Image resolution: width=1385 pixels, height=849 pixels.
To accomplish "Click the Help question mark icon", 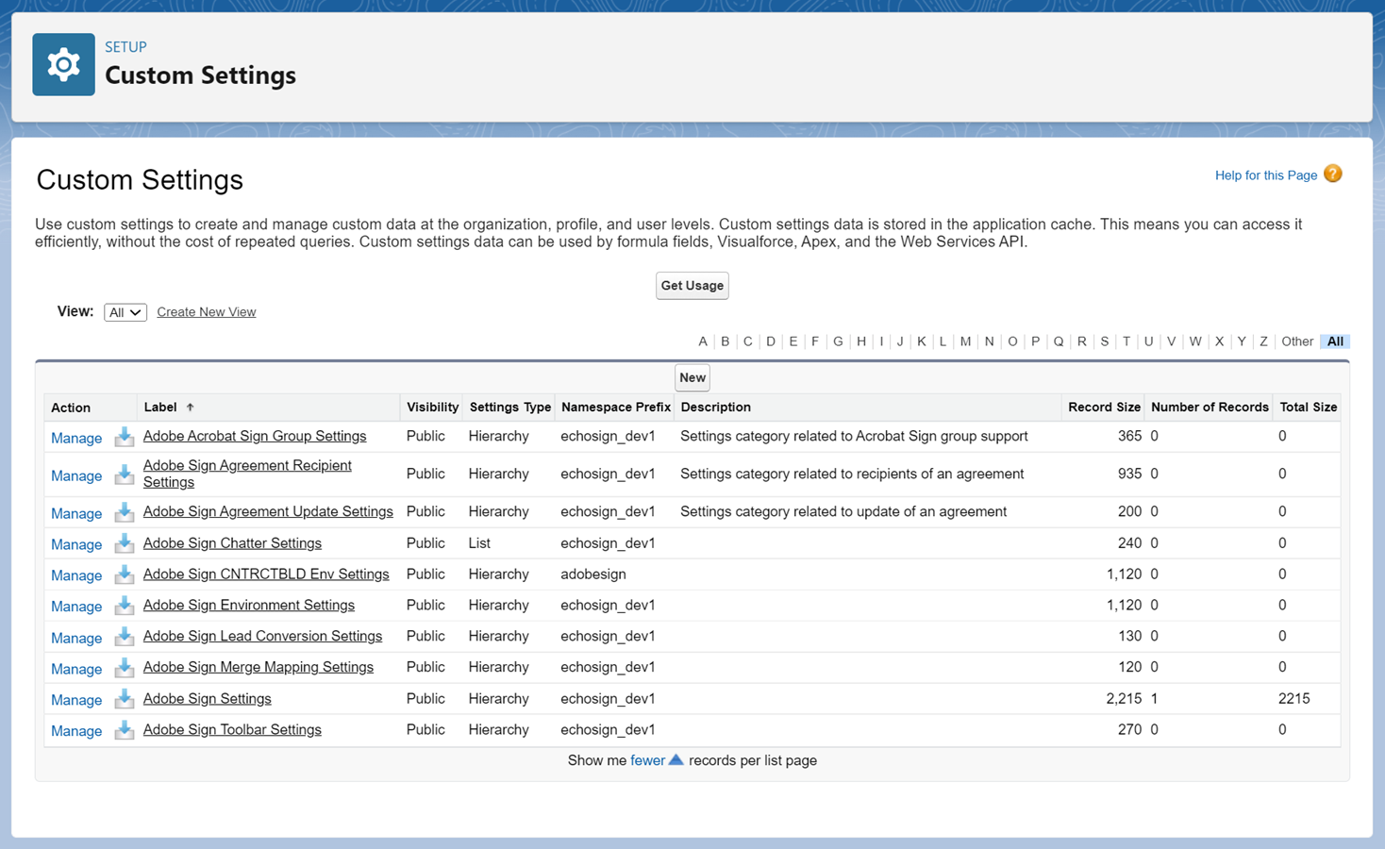I will click(1332, 174).
